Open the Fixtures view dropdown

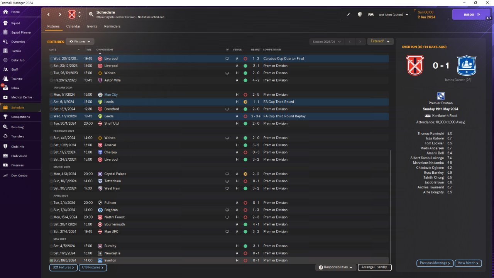80,41
